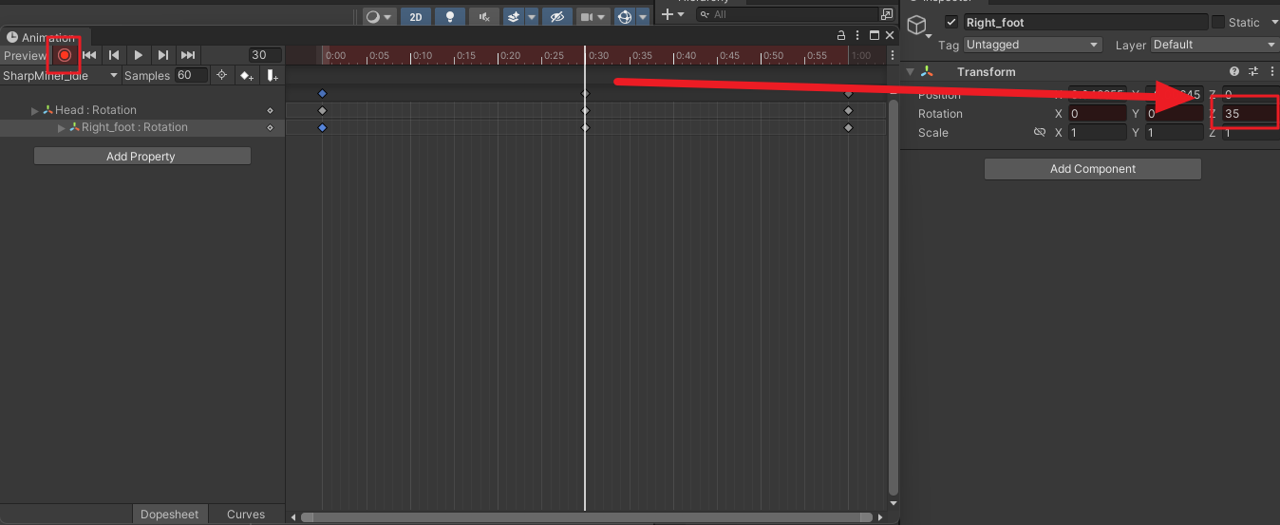The image size is (1280, 525).
Task: Open the Tag Untagged dropdown
Action: 1033,45
